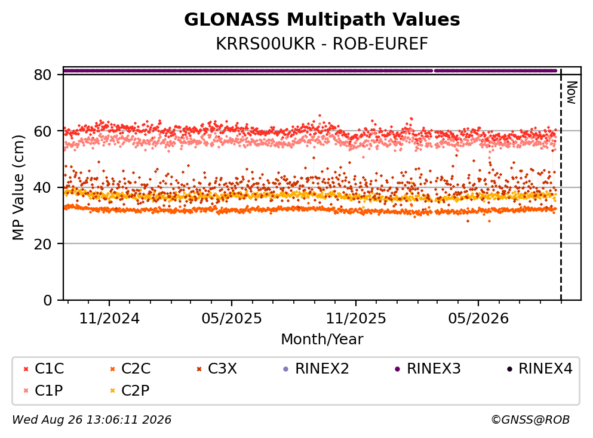Click the purple RINEX3 data bar
Screen dimensions: 593x438
click(310, 70)
